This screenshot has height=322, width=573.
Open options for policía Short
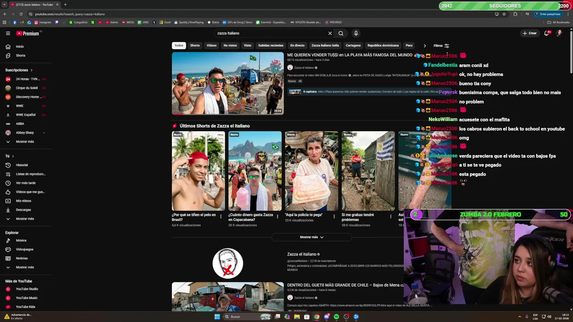click(x=334, y=216)
